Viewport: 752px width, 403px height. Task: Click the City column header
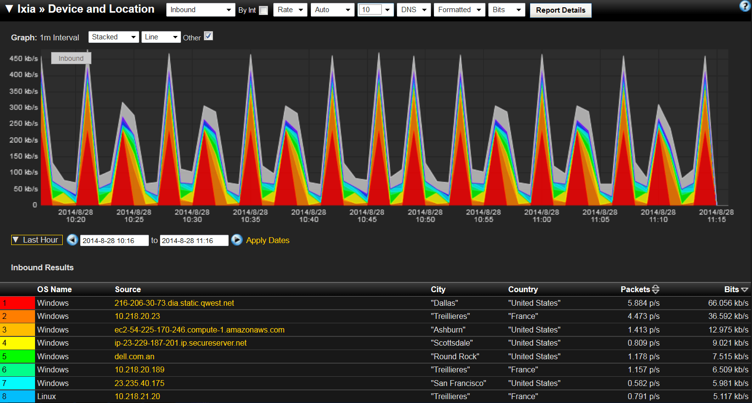click(438, 289)
